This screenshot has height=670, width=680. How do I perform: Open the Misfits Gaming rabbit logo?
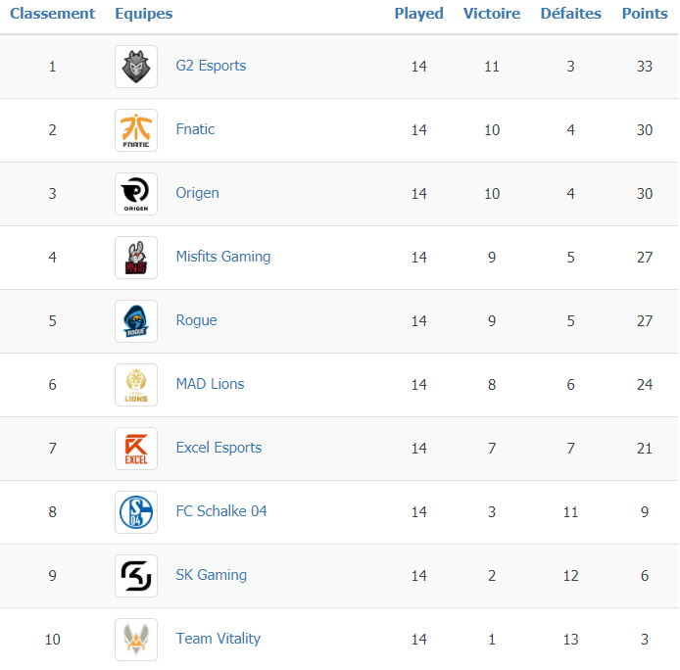pos(136,258)
